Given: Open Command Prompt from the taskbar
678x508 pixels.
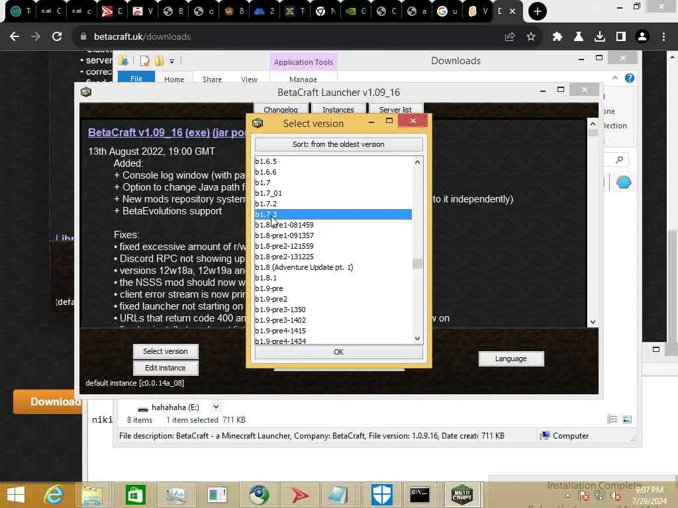Looking at the screenshot, I should coord(419,495).
